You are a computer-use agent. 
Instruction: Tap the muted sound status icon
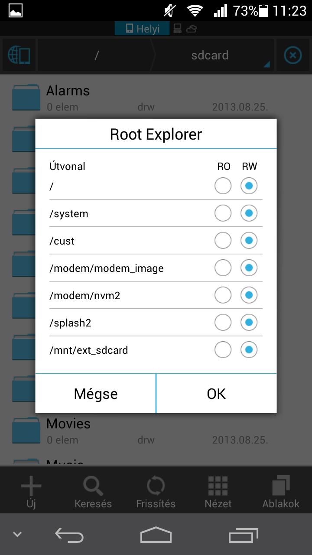pyautogui.click(x=170, y=10)
